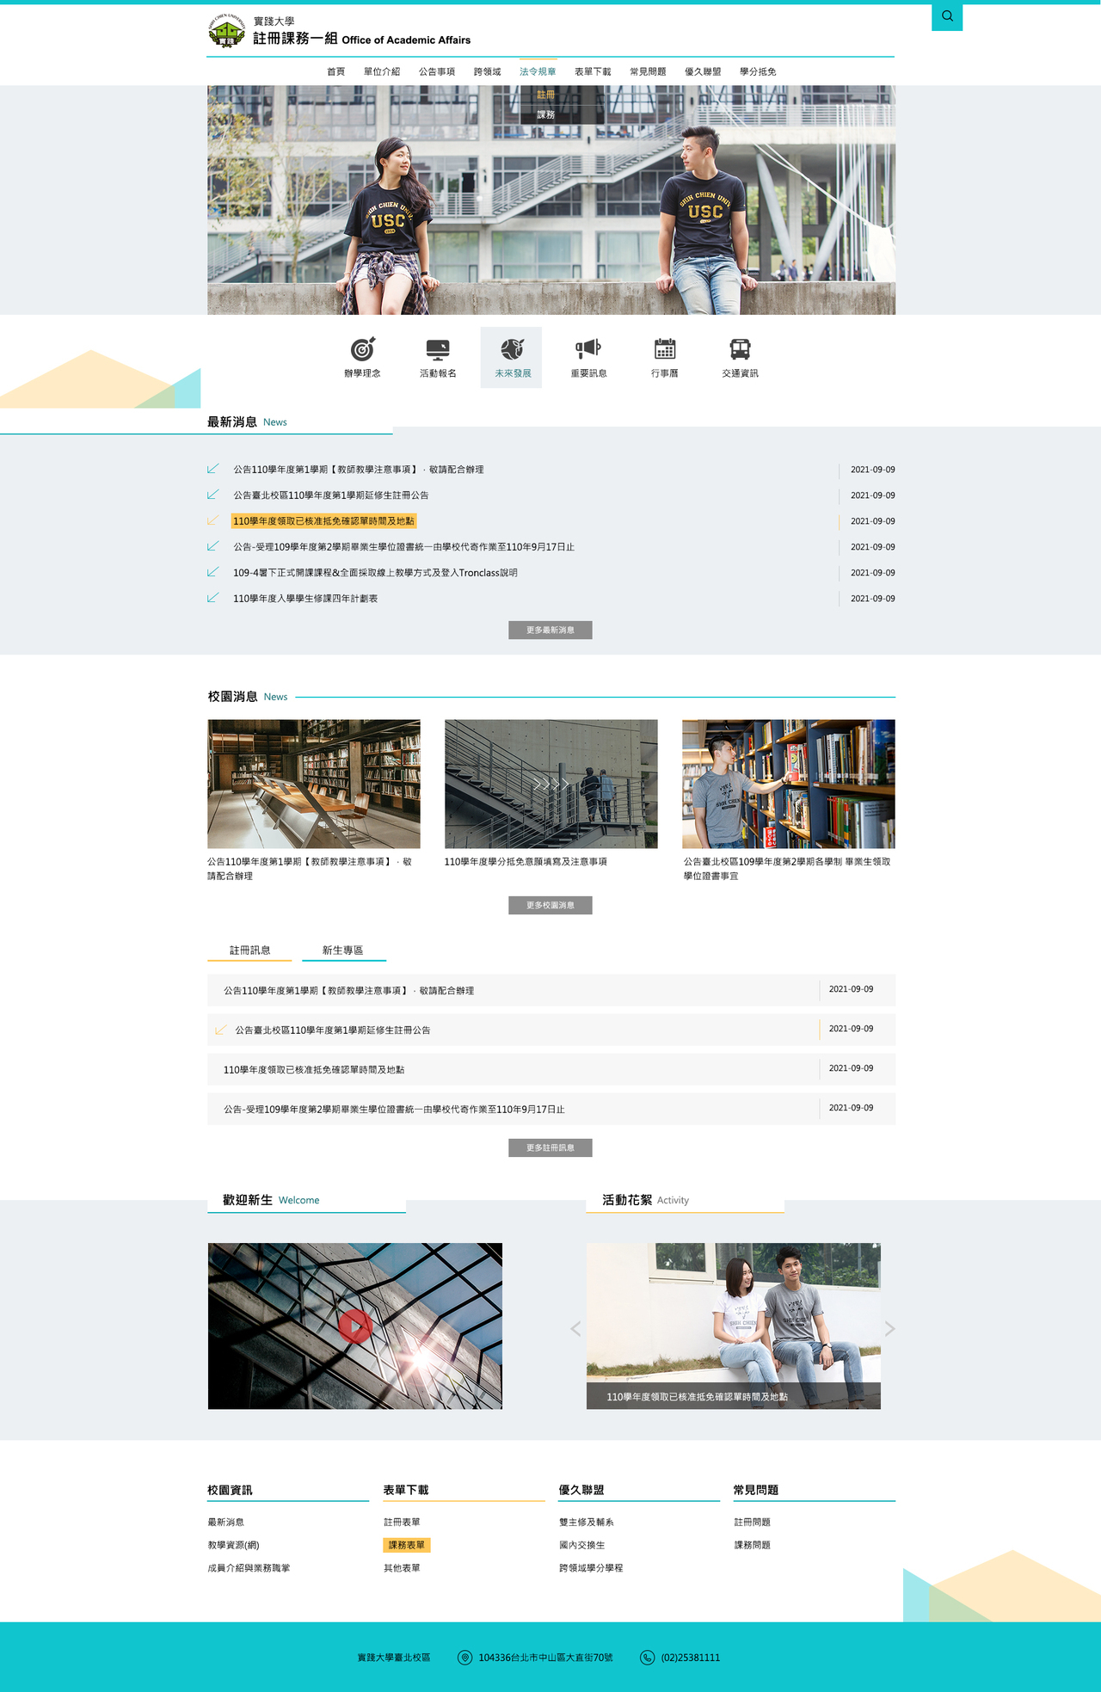Click the 更多校園消息 button
Screen dimensions: 1101x1692
point(550,905)
